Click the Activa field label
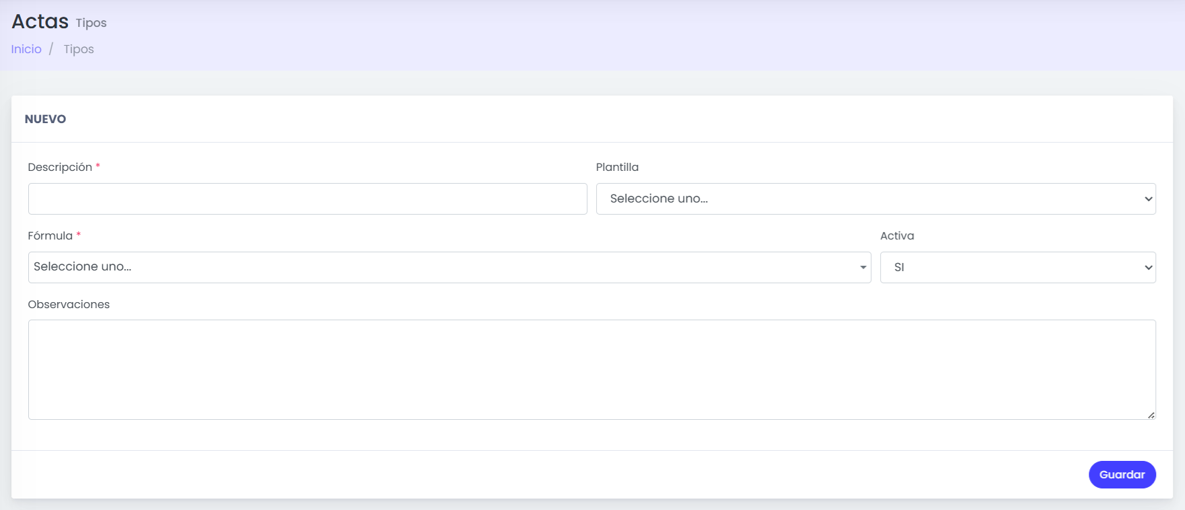Image resolution: width=1185 pixels, height=510 pixels. tap(897, 235)
